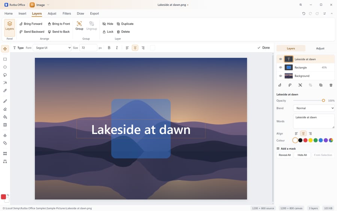Choose left Align option in properties panel

[297, 133]
